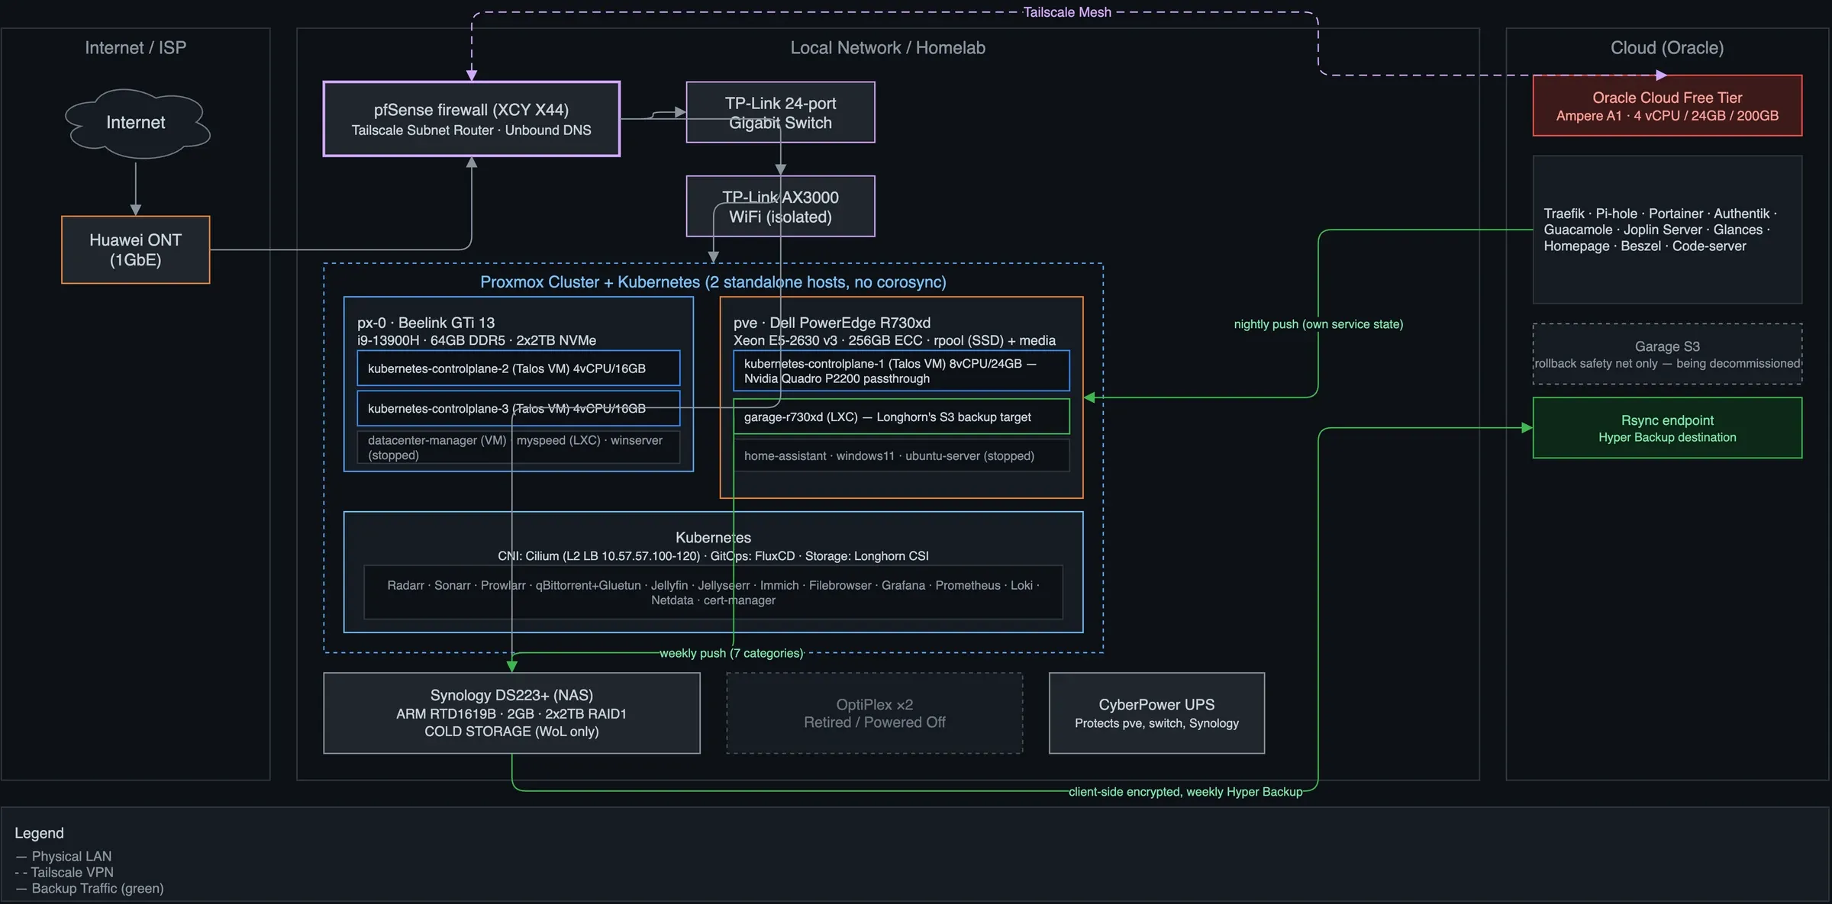Click Xeon E5-2630 v3 256GB ECC spec line
Screen dimensions: 1832x904
(x=895, y=340)
